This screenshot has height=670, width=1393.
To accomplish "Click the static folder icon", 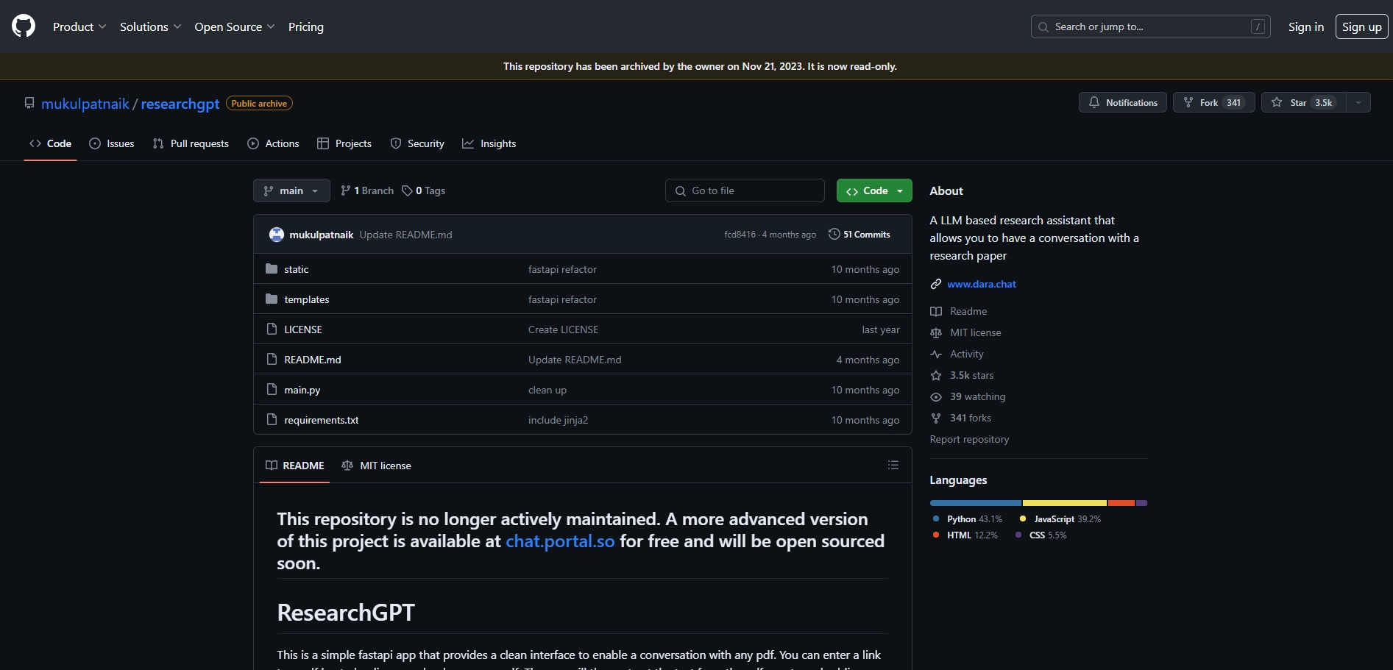I will point(272,268).
